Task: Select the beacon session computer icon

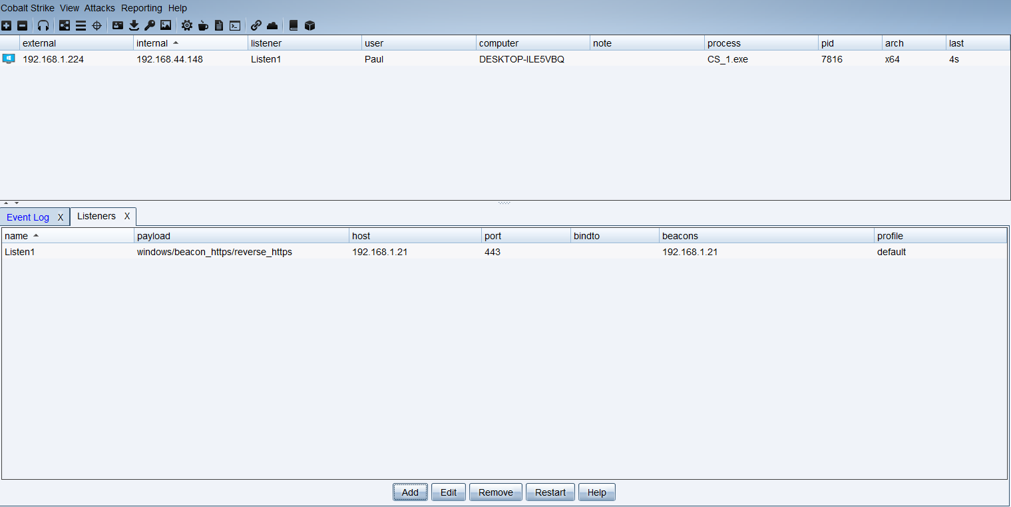Action: pos(9,58)
